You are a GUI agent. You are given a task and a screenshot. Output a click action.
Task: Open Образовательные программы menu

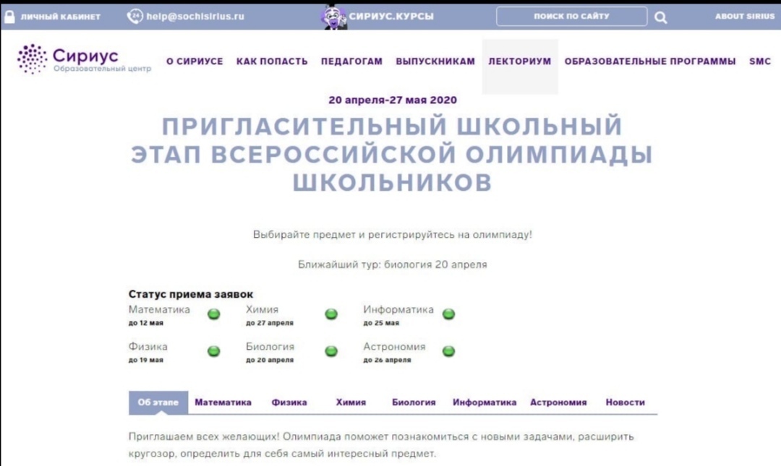tap(649, 62)
